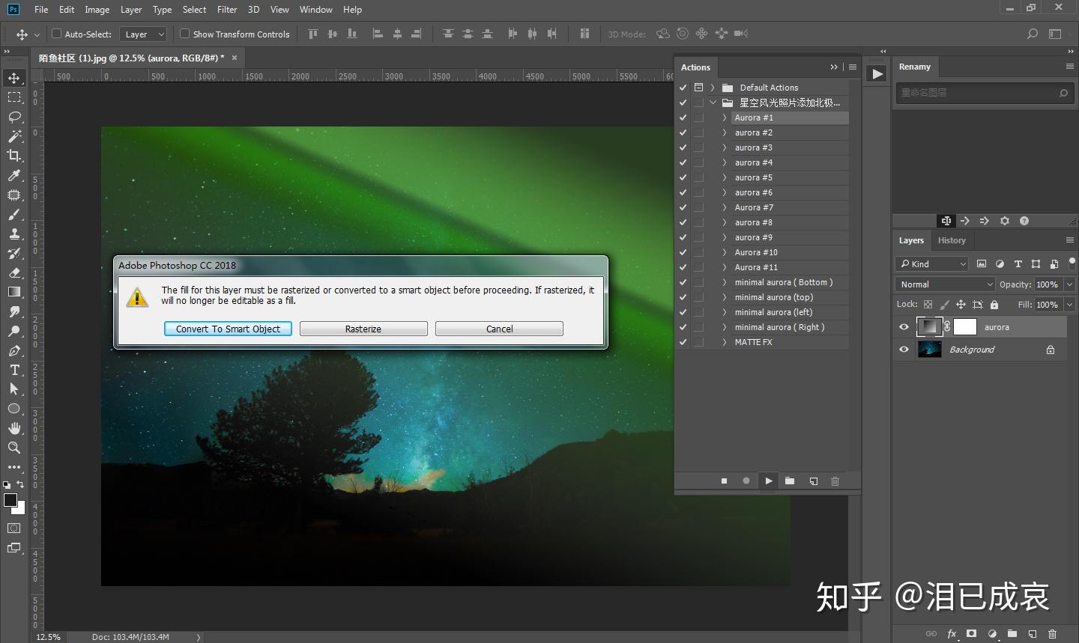Select the Crop tool
Screen dimensions: 1079x643
14,156
